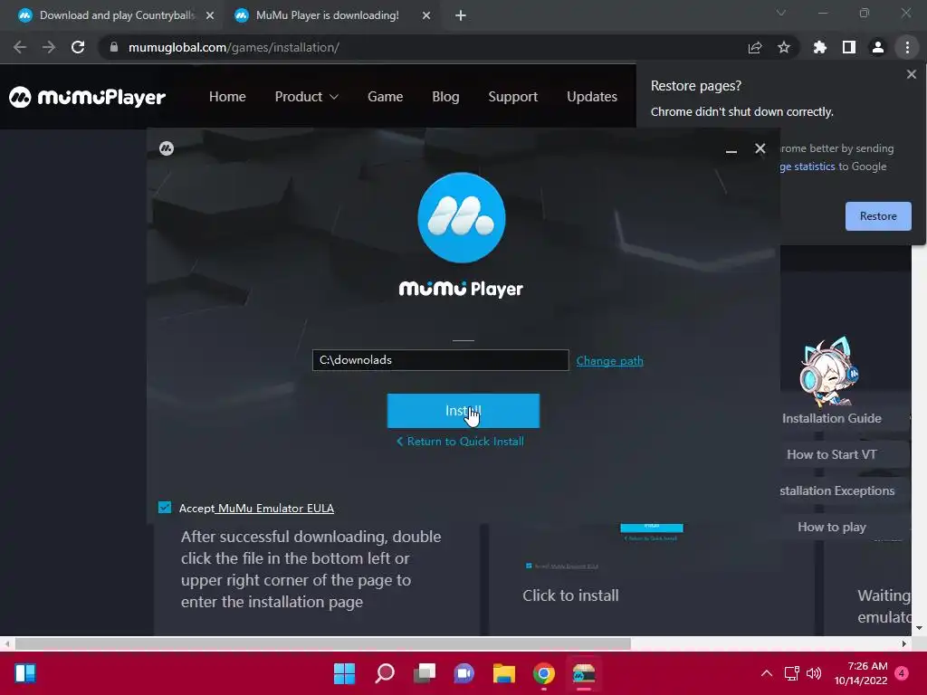Open Task View on taskbar

(425, 673)
